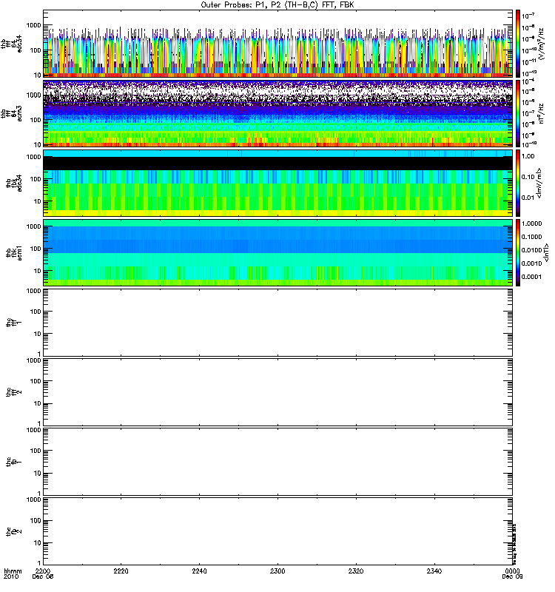Click the '2340' time tick label

[434, 571]
